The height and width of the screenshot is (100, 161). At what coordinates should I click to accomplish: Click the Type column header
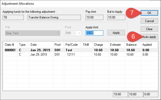(x=23, y=45)
